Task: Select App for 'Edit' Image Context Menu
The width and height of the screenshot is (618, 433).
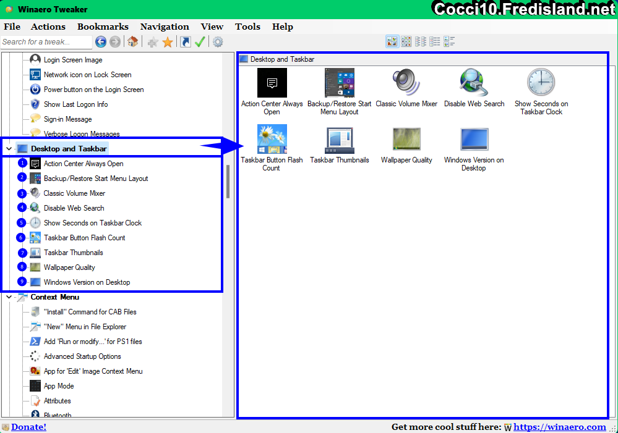Action: pos(93,371)
